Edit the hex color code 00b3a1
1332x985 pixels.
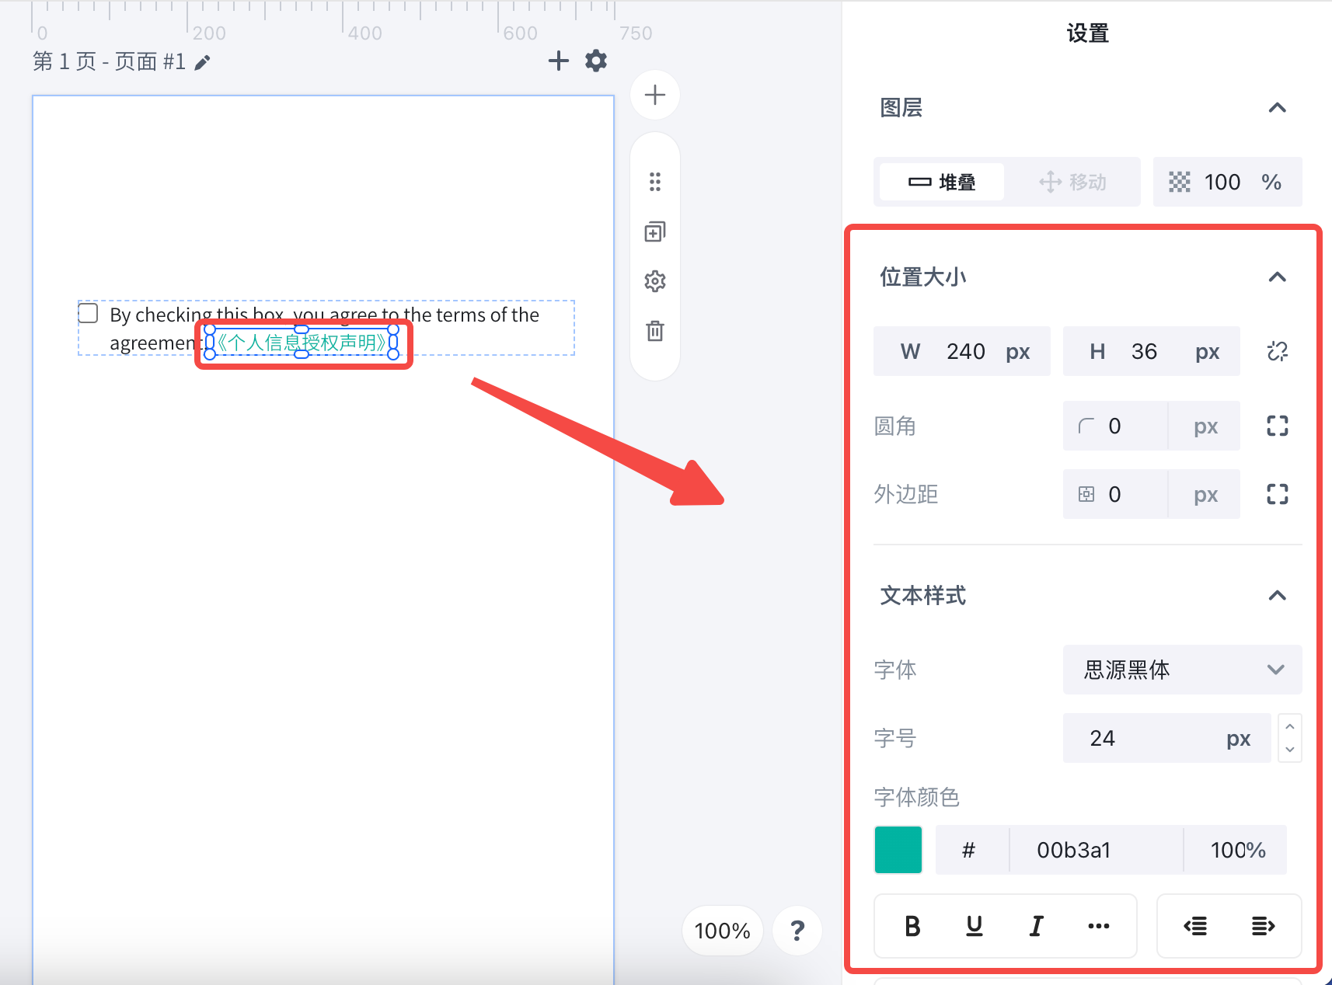(x=1096, y=850)
